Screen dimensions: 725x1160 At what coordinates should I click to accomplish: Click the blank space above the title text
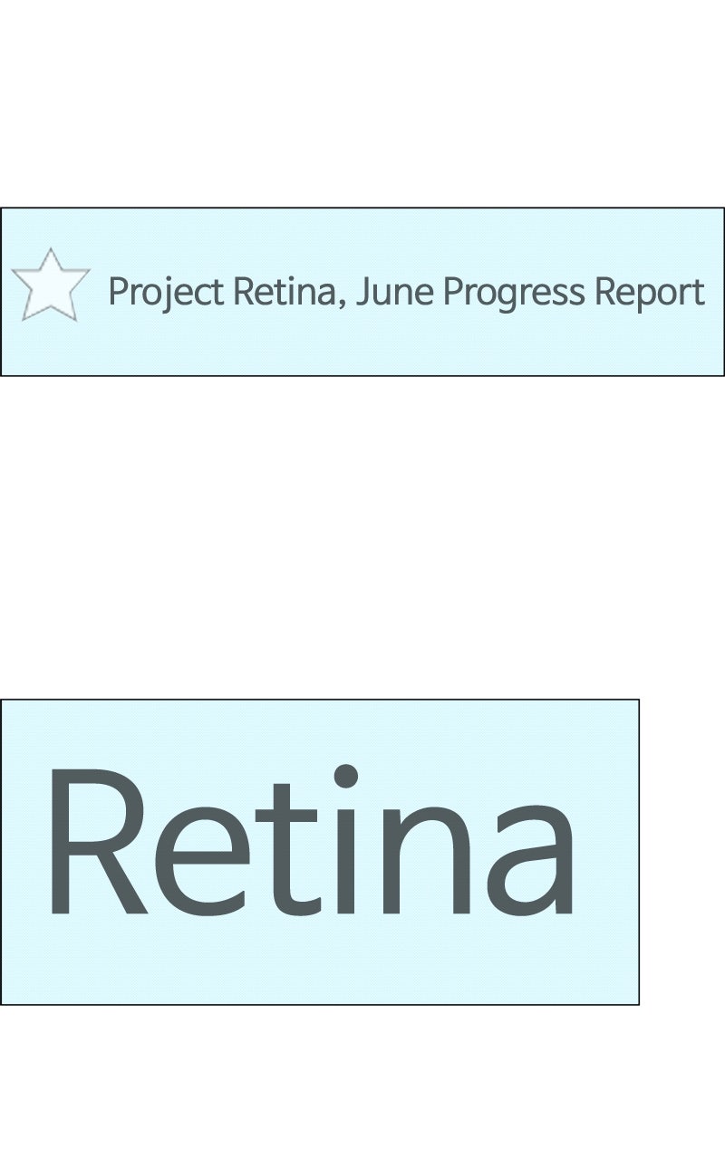pos(406,234)
